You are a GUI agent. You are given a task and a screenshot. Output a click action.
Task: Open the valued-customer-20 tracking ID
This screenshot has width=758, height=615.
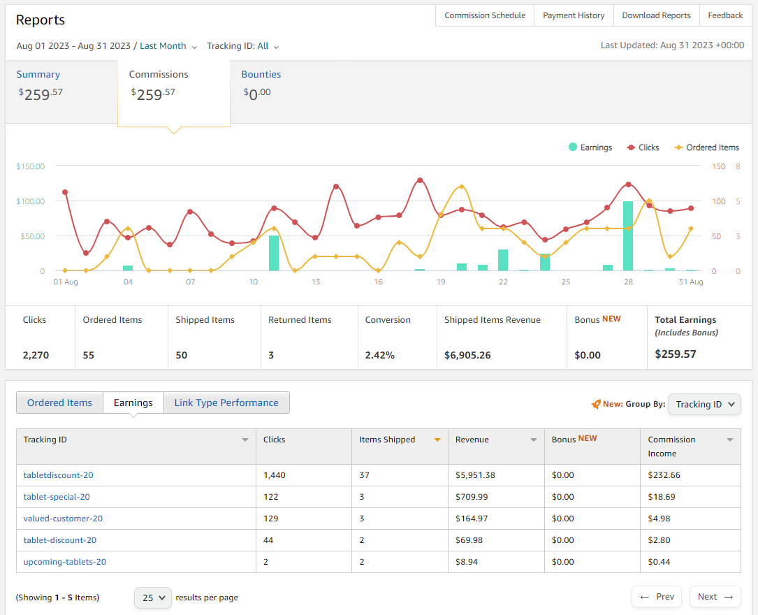63,519
